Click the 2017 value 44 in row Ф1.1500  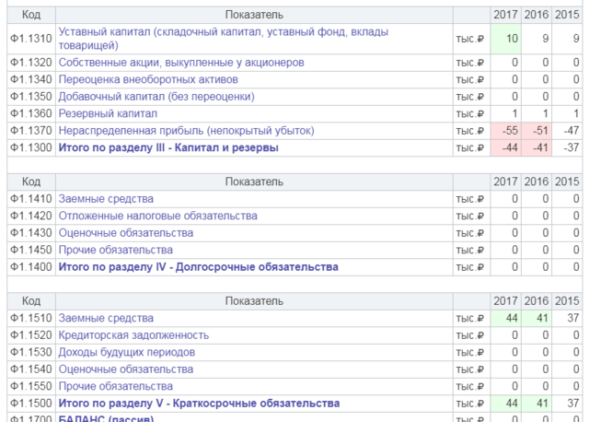pos(505,404)
